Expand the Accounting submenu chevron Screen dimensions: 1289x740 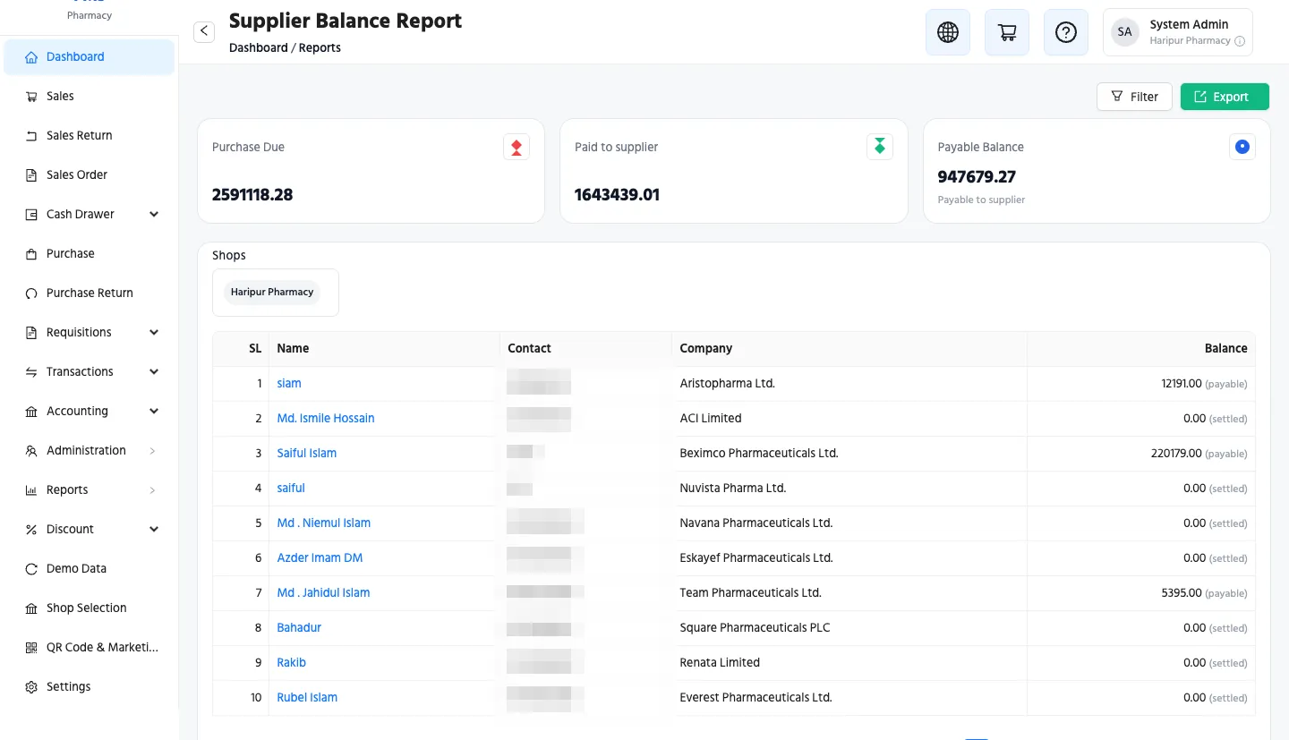coord(154,412)
